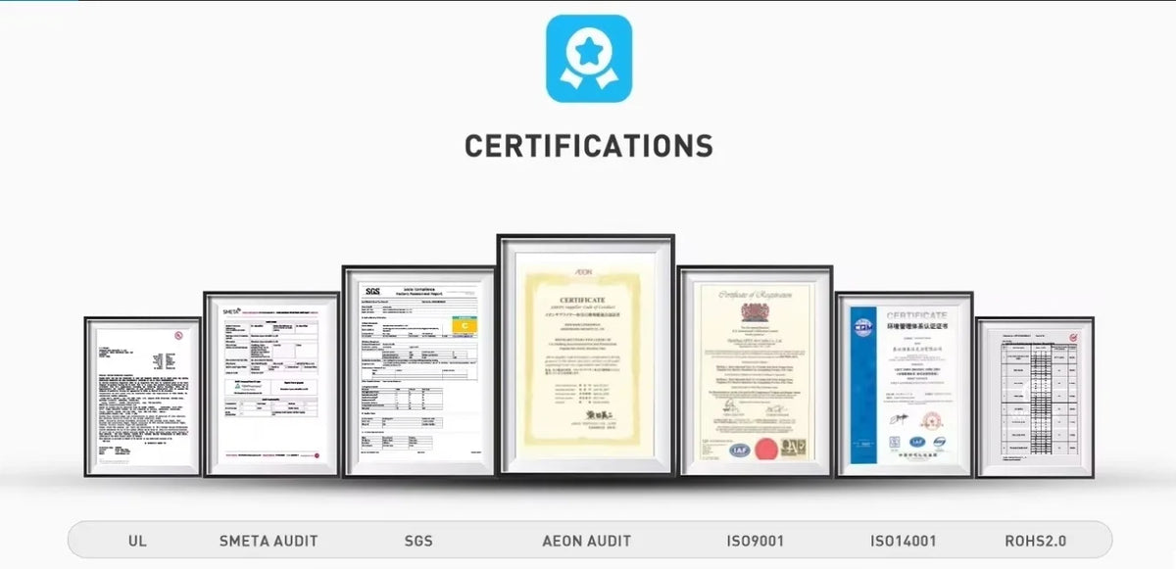Select the SMETA AUDIT label
The height and width of the screenshot is (569, 1176).
tap(269, 541)
